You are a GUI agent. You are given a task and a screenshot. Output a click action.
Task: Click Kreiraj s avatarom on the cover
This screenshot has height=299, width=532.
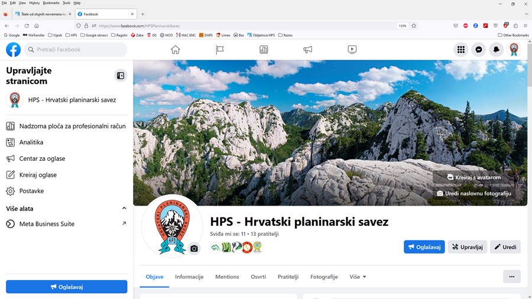pos(473,177)
